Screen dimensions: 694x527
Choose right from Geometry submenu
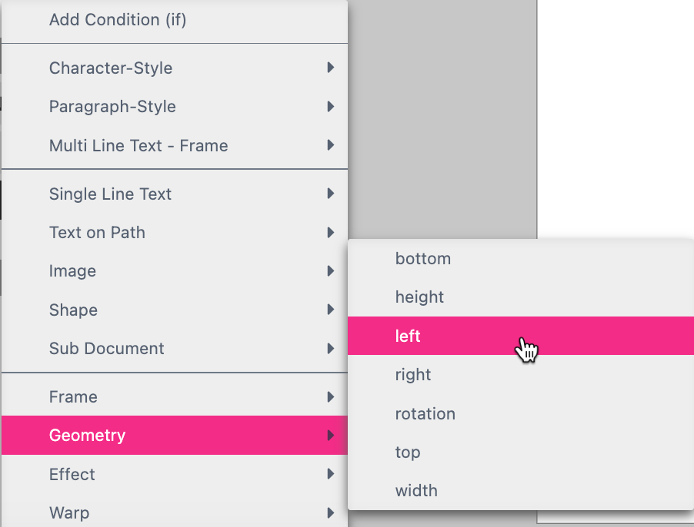coord(520,375)
